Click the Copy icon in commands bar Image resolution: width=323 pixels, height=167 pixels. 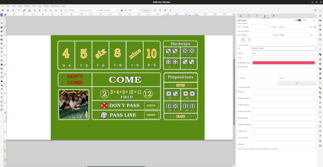pyautogui.click(x=320, y=54)
